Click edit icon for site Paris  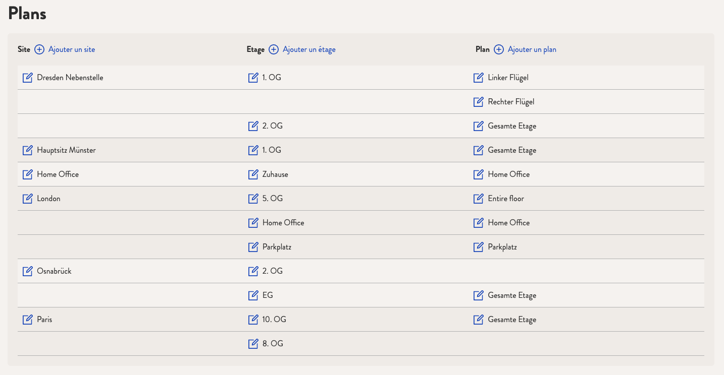point(28,320)
